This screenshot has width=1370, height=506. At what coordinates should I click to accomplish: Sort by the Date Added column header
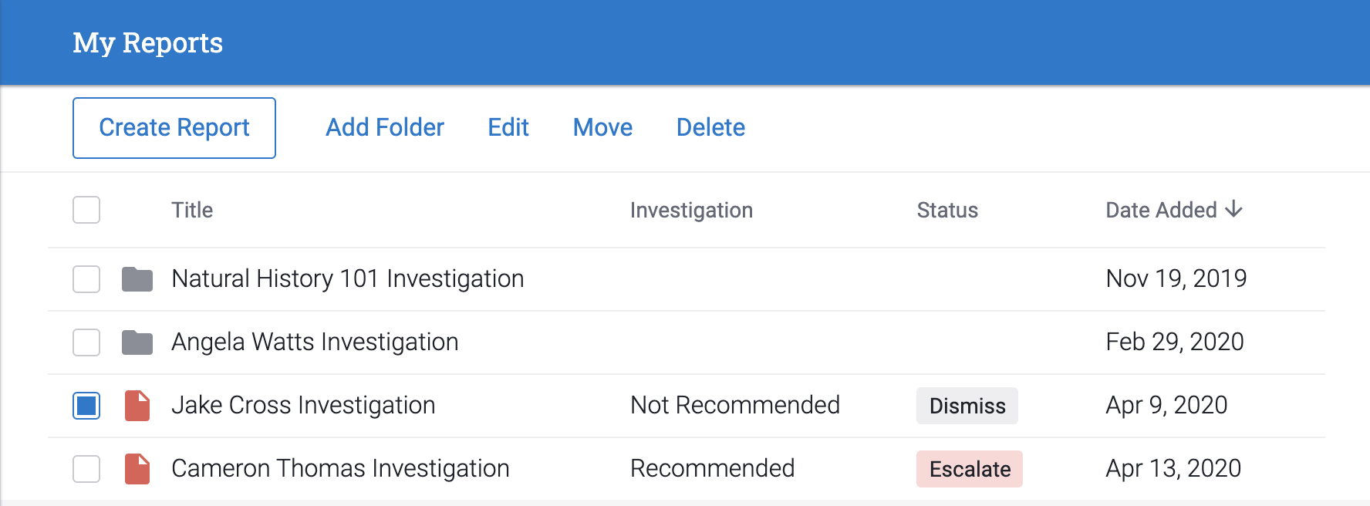click(x=1174, y=210)
